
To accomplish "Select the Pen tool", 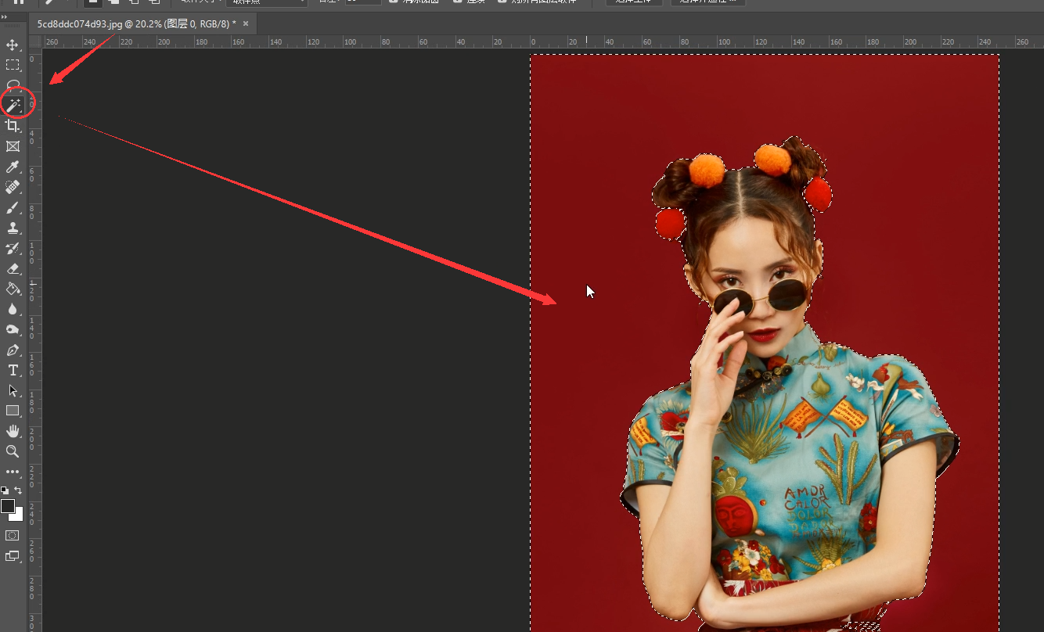I will [13, 350].
